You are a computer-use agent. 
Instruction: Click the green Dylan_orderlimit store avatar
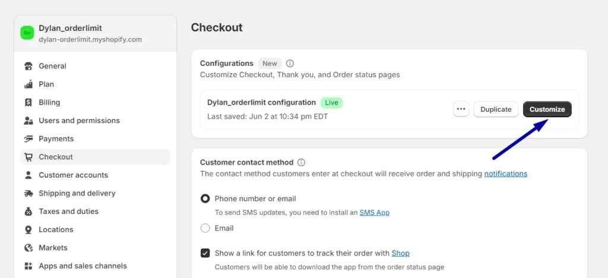tap(27, 33)
